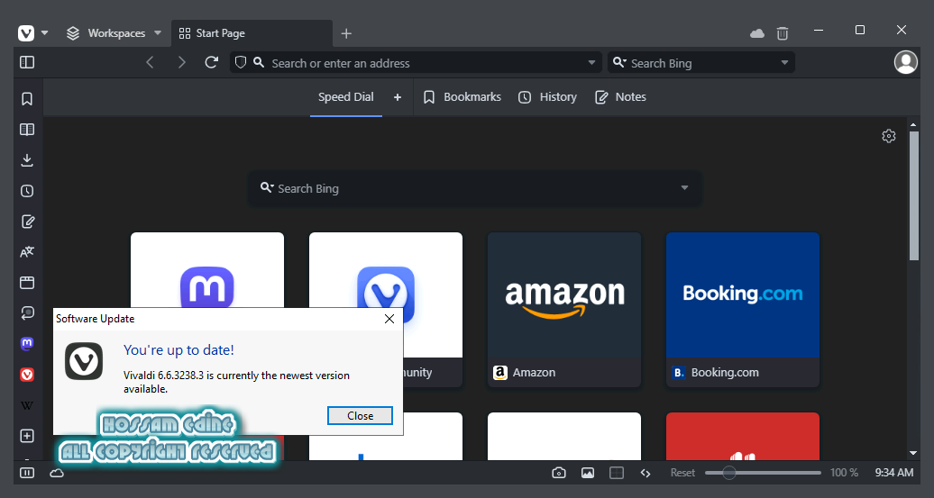934x498 pixels.
Task: Open the page actions code icon
Action: (x=646, y=473)
